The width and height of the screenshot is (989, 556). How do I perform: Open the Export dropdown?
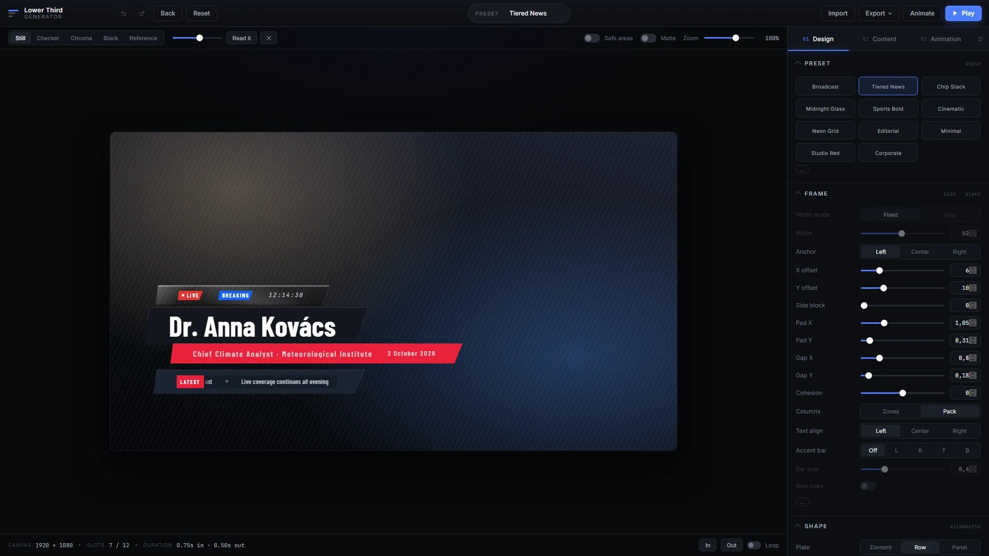click(878, 13)
